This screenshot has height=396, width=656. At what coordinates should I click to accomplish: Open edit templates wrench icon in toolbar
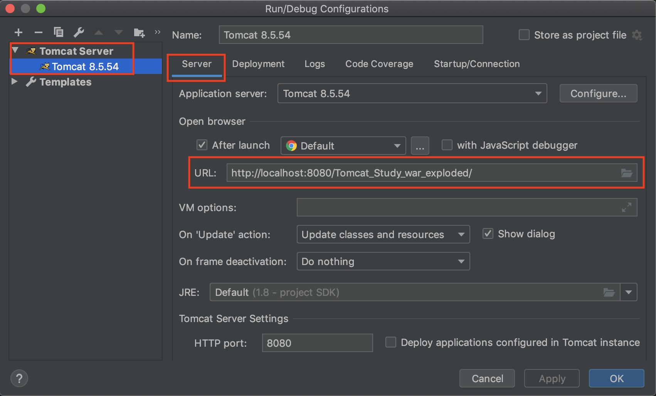[x=79, y=32]
